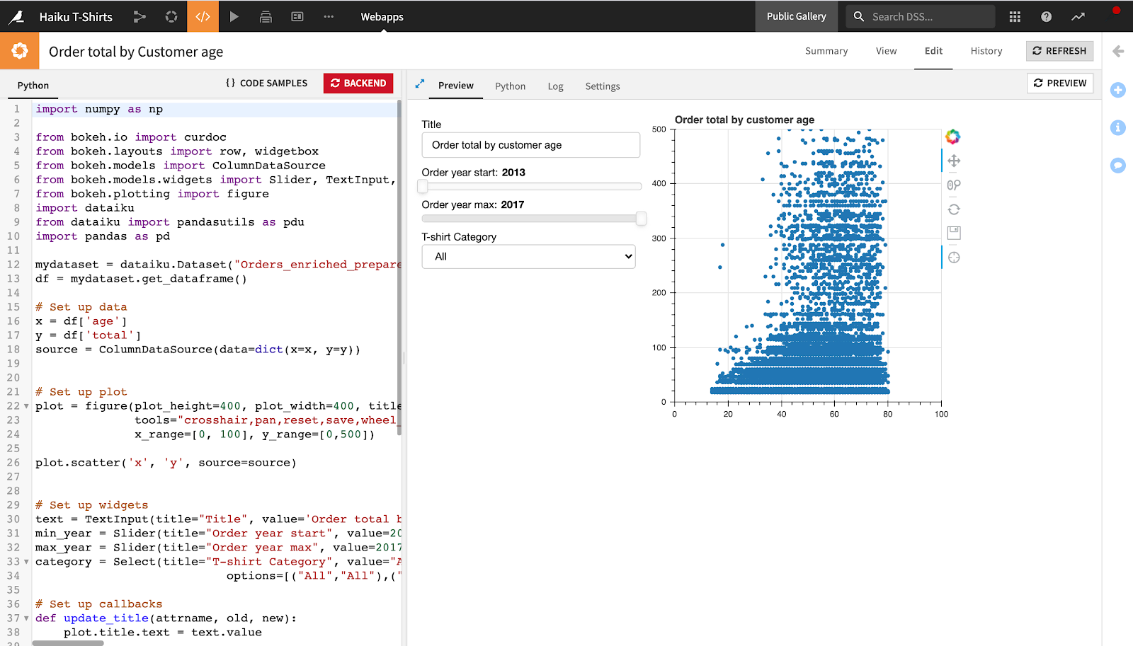
Task: Open the T-shirt Category dropdown
Action: (528, 257)
